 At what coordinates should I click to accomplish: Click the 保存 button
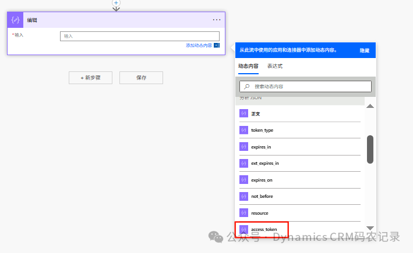141,78
